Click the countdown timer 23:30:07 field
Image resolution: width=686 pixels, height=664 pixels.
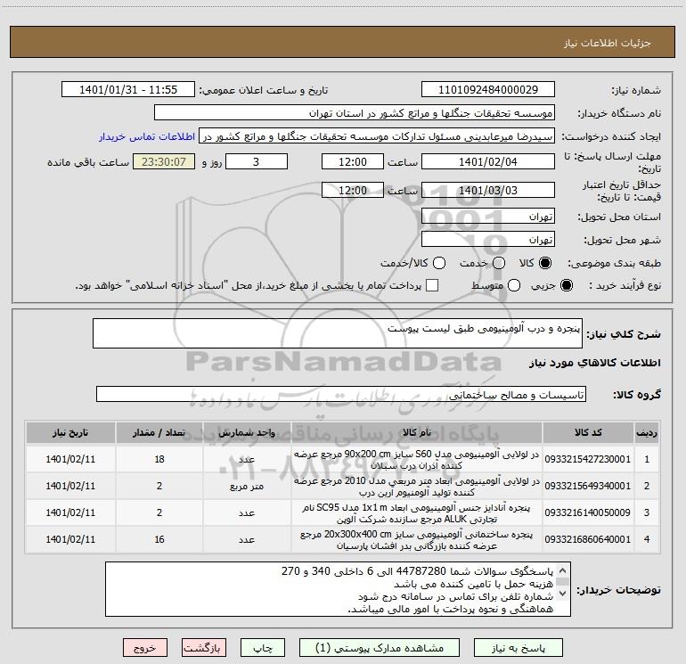click(164, 161)
